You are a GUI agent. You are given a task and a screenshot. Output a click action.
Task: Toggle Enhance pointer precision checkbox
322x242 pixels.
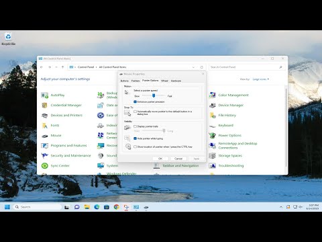click(135, 102)
